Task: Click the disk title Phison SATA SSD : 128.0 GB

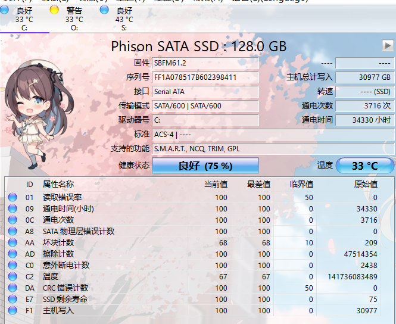Action: (199, 46)
